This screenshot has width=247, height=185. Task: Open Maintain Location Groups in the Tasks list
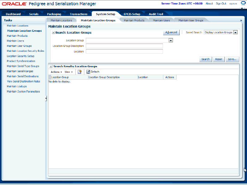[24, 31]
